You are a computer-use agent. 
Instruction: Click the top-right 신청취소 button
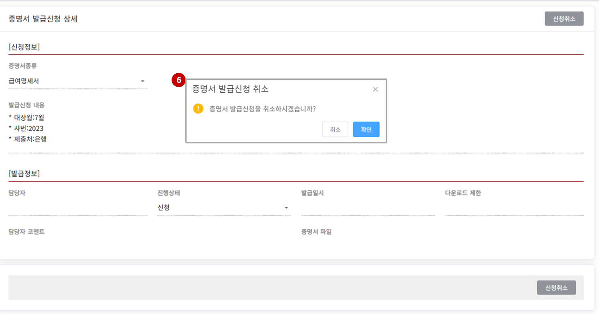pyautogui.click(x=564, y=19)
